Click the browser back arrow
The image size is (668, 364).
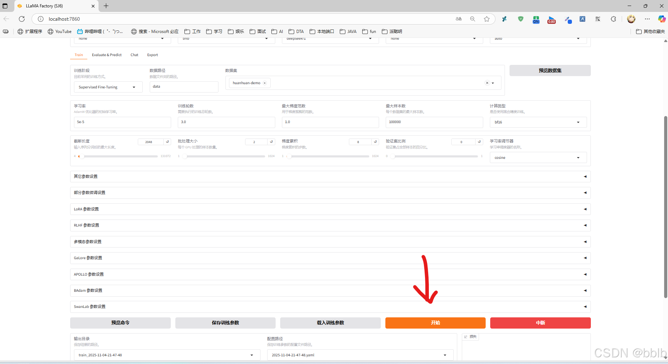[6, 19]
